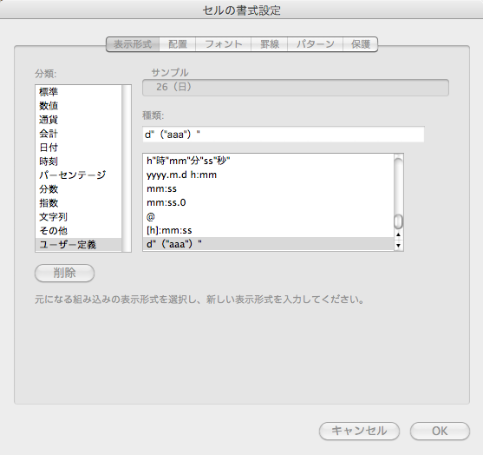The width and height of the screenshot is (483, 455).
Task: Select the 表示形式 tab
Action: click(x=133, y=44)
